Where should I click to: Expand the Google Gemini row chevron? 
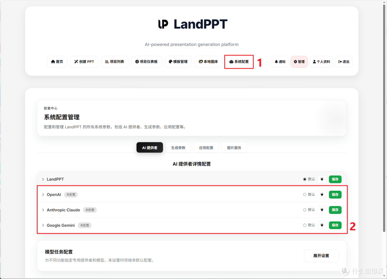coord(43,225)
